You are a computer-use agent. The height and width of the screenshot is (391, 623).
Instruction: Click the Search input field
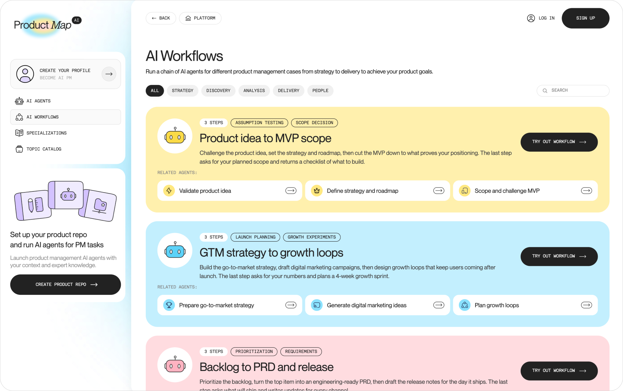[573, 91]
